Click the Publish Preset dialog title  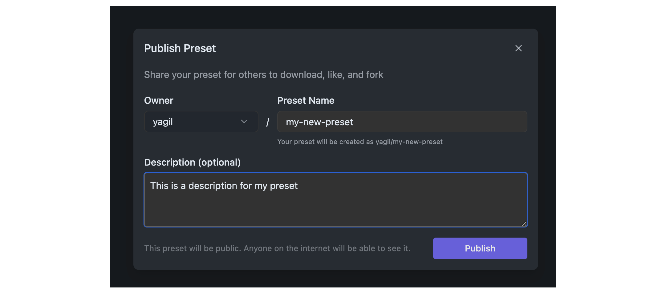[180, 48]
